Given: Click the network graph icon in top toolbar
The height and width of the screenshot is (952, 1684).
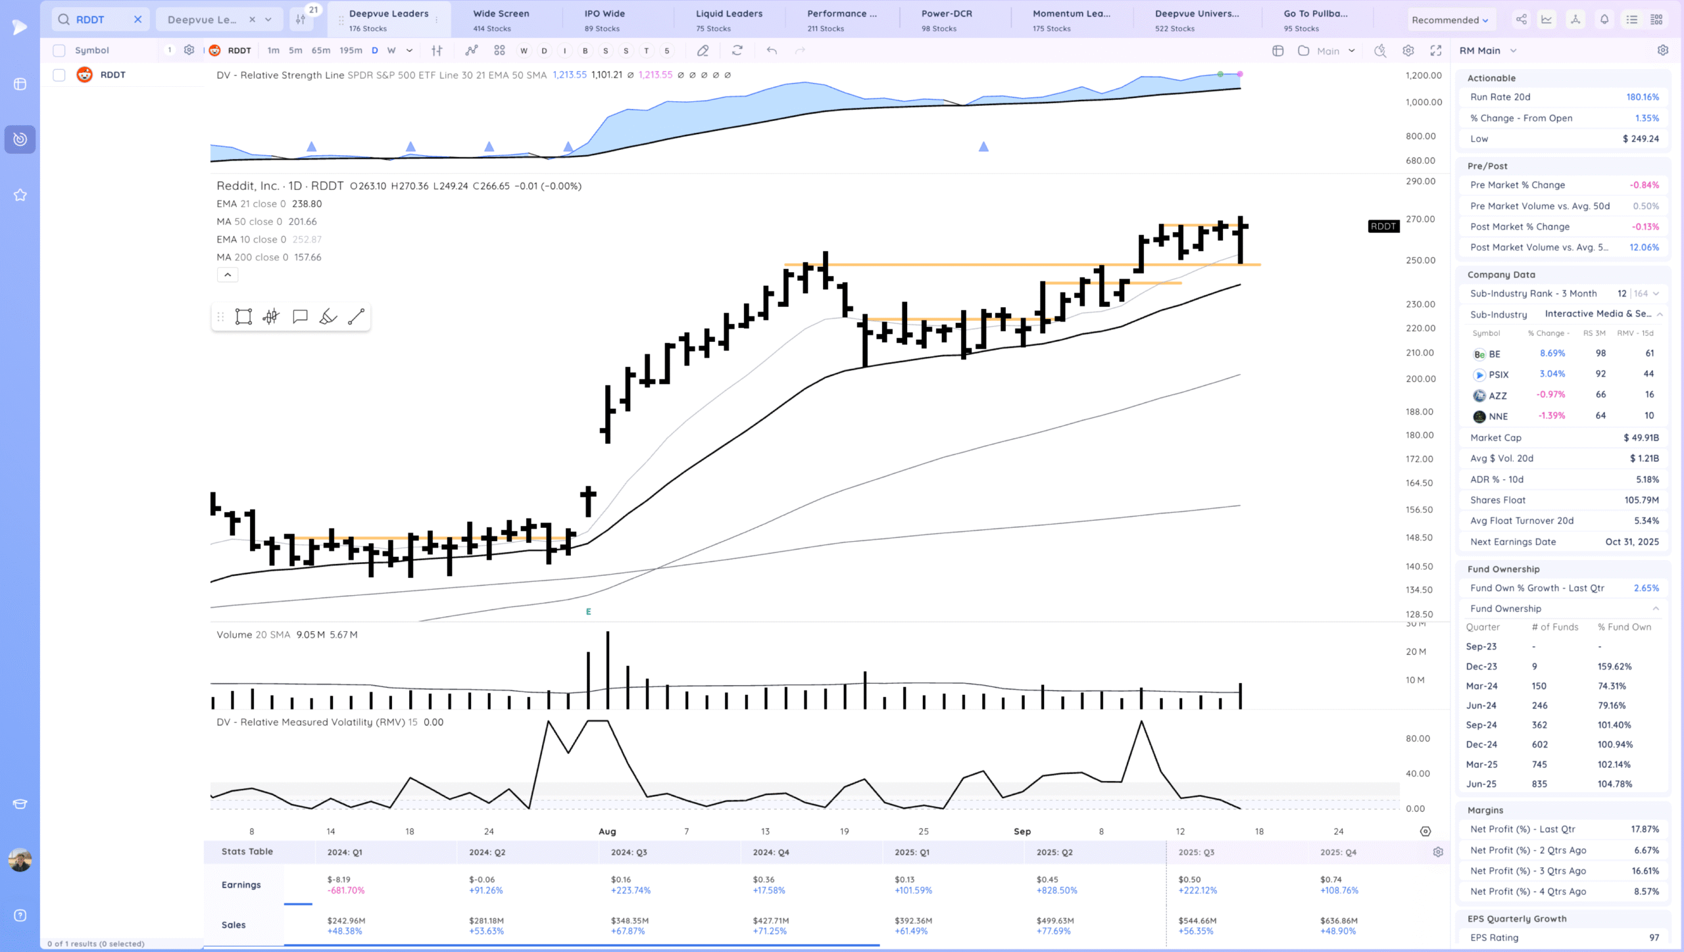Looking at the screenshot, I should pyautogui.click(x=1575, y=19).
